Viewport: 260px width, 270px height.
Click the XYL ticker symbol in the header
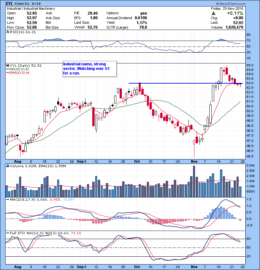click(x=9, y=4)
